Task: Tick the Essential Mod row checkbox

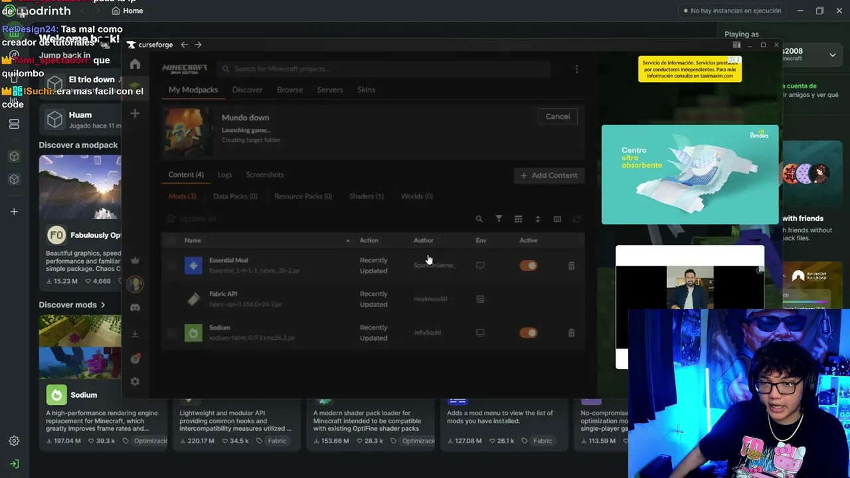Action: (171, 266)
